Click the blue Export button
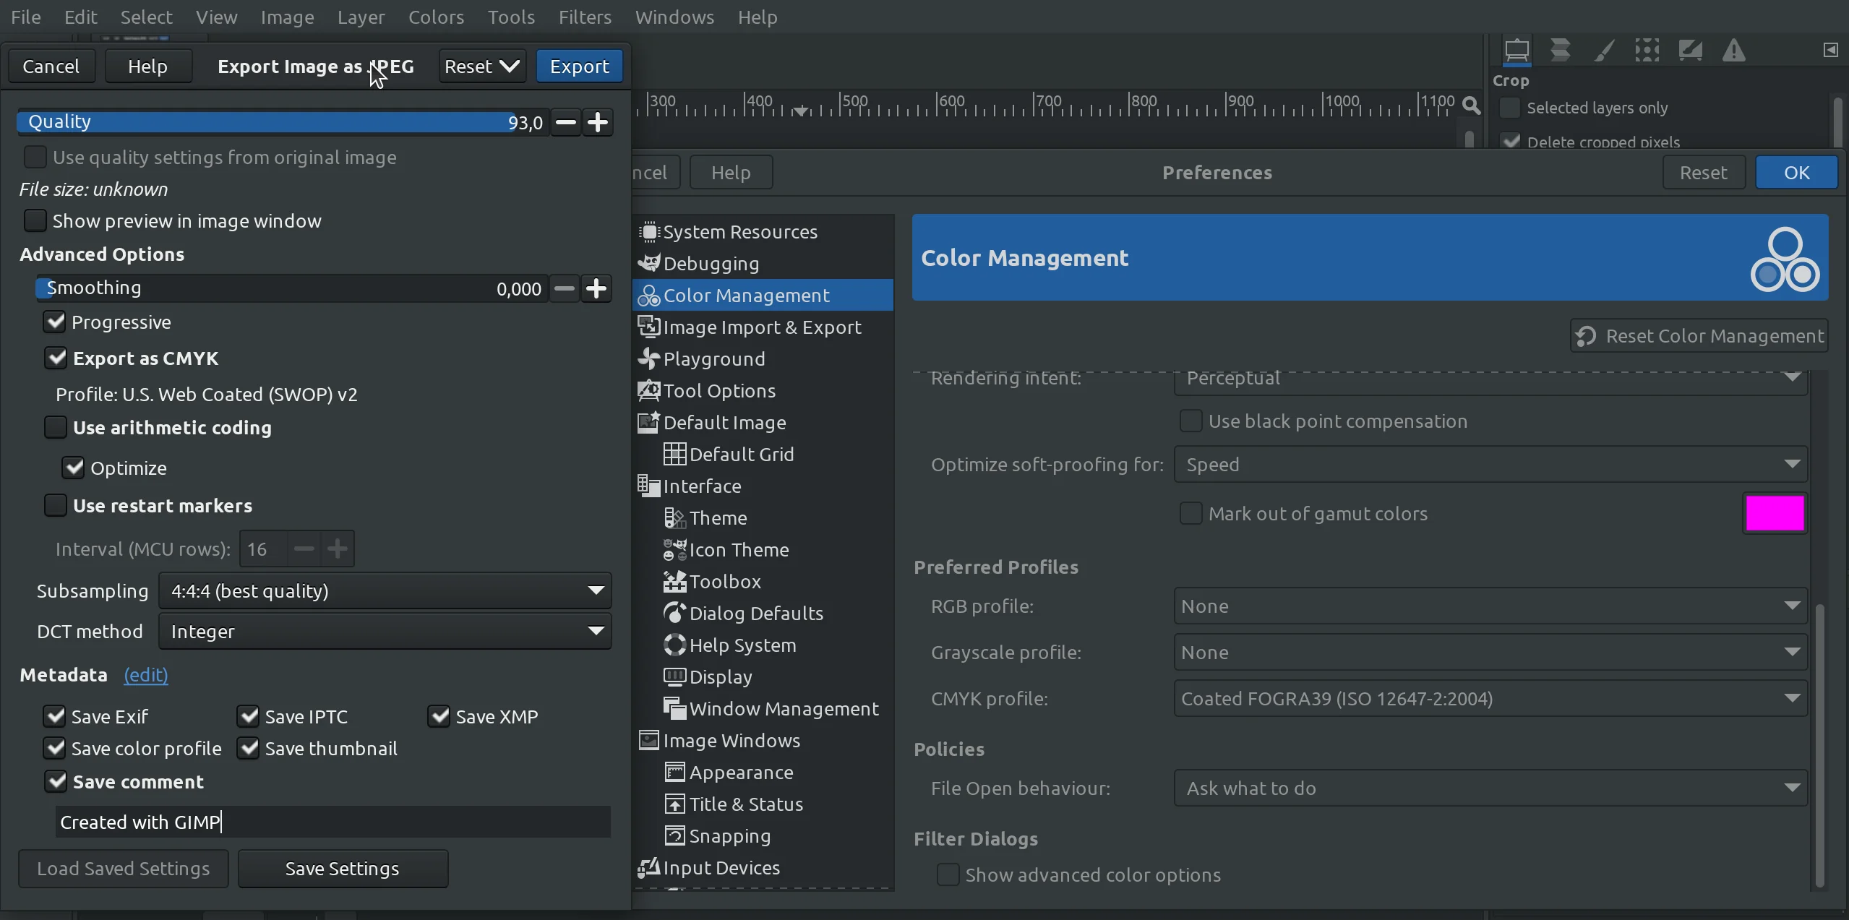The height and width of the screenshot is (920, 1849). 579,66
